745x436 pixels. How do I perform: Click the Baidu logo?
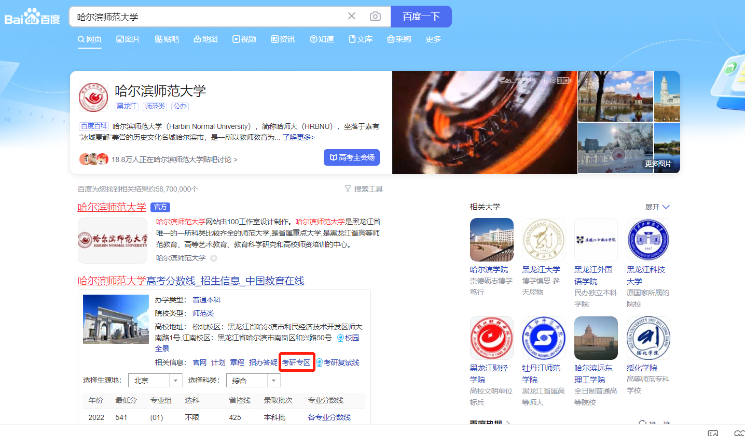[32, 17]
